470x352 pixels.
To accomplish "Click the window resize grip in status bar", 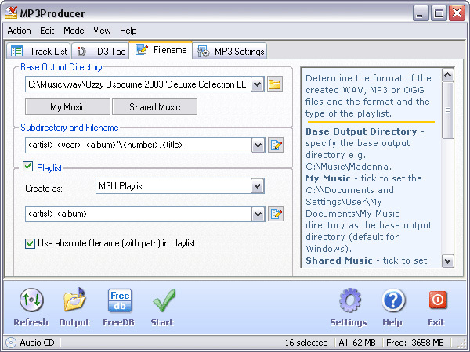I will (x=463, y=343).
